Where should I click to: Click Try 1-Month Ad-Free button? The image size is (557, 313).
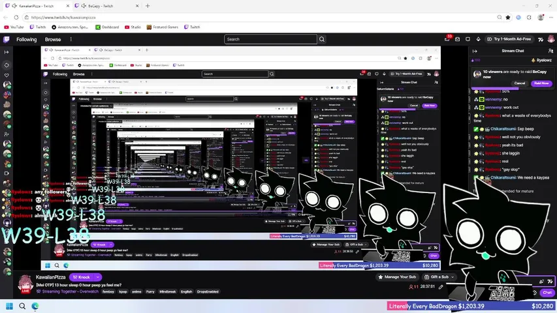pyautogui.click(x=509, y=39)
